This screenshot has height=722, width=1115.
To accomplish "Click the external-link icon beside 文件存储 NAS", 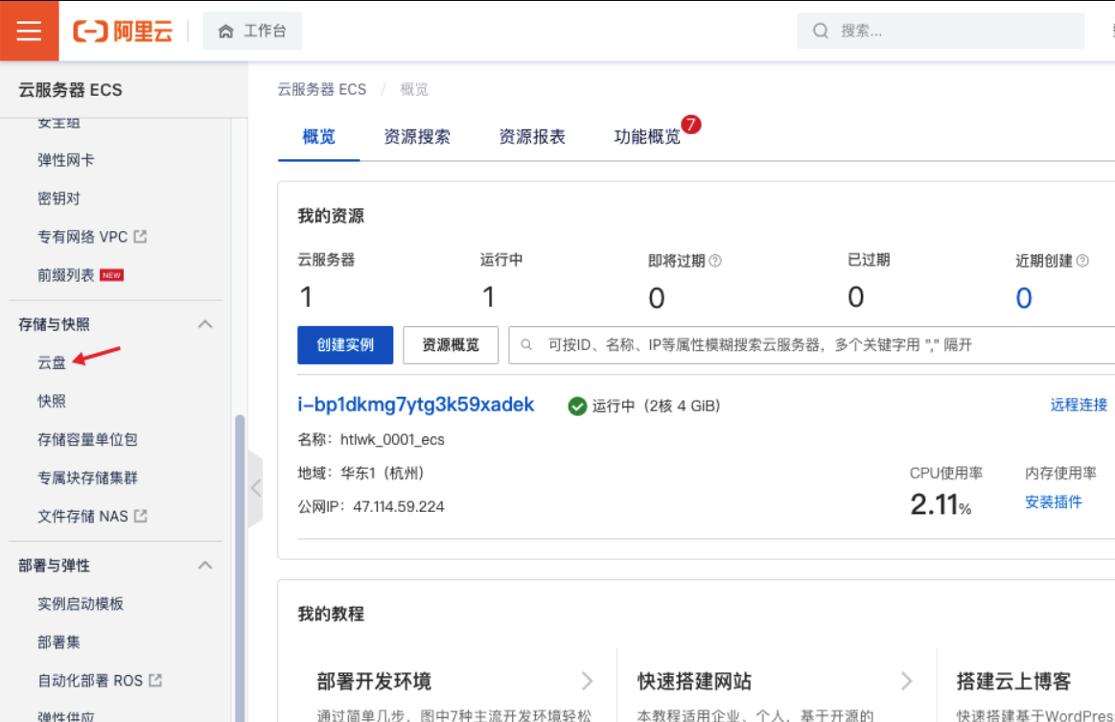I will pos(141,516).
